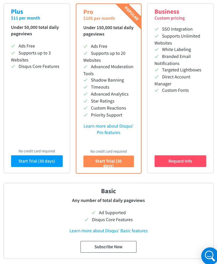Click checkmark next to Custom Fonts
The image size is (217, 264).
[x=157, y=90]
